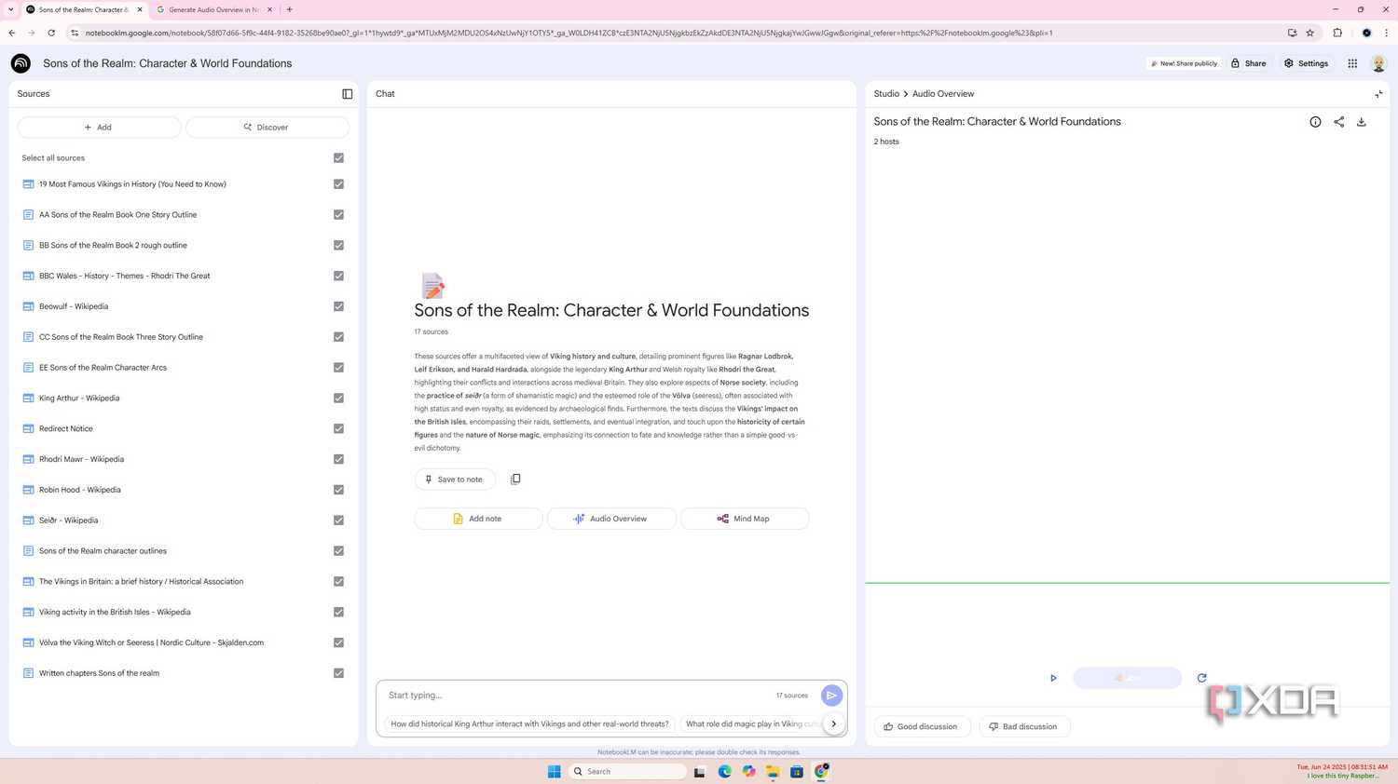
Task: Bookmark this page with the star icon
Action: [1309, 33]
